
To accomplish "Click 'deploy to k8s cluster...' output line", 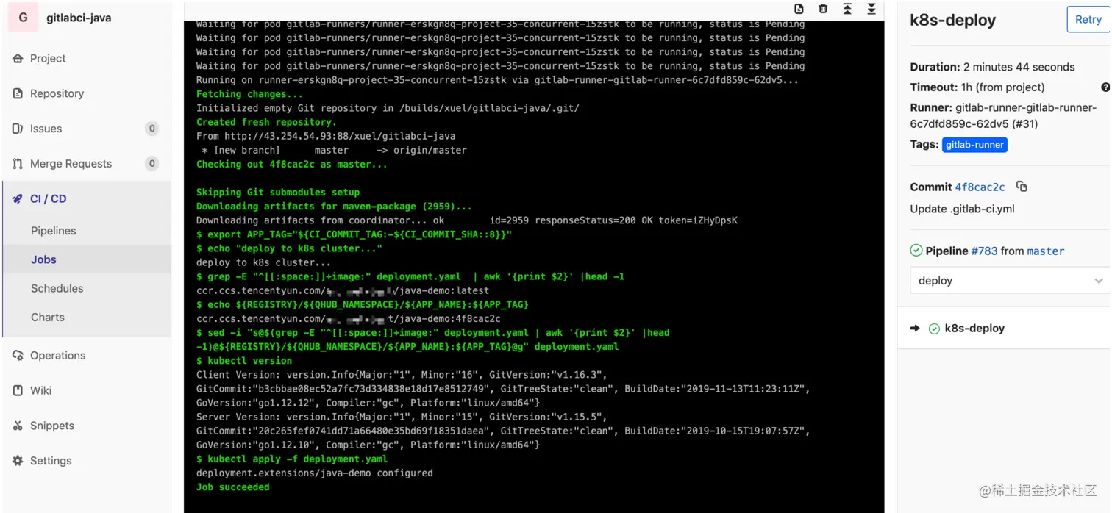I will point(263,262).
